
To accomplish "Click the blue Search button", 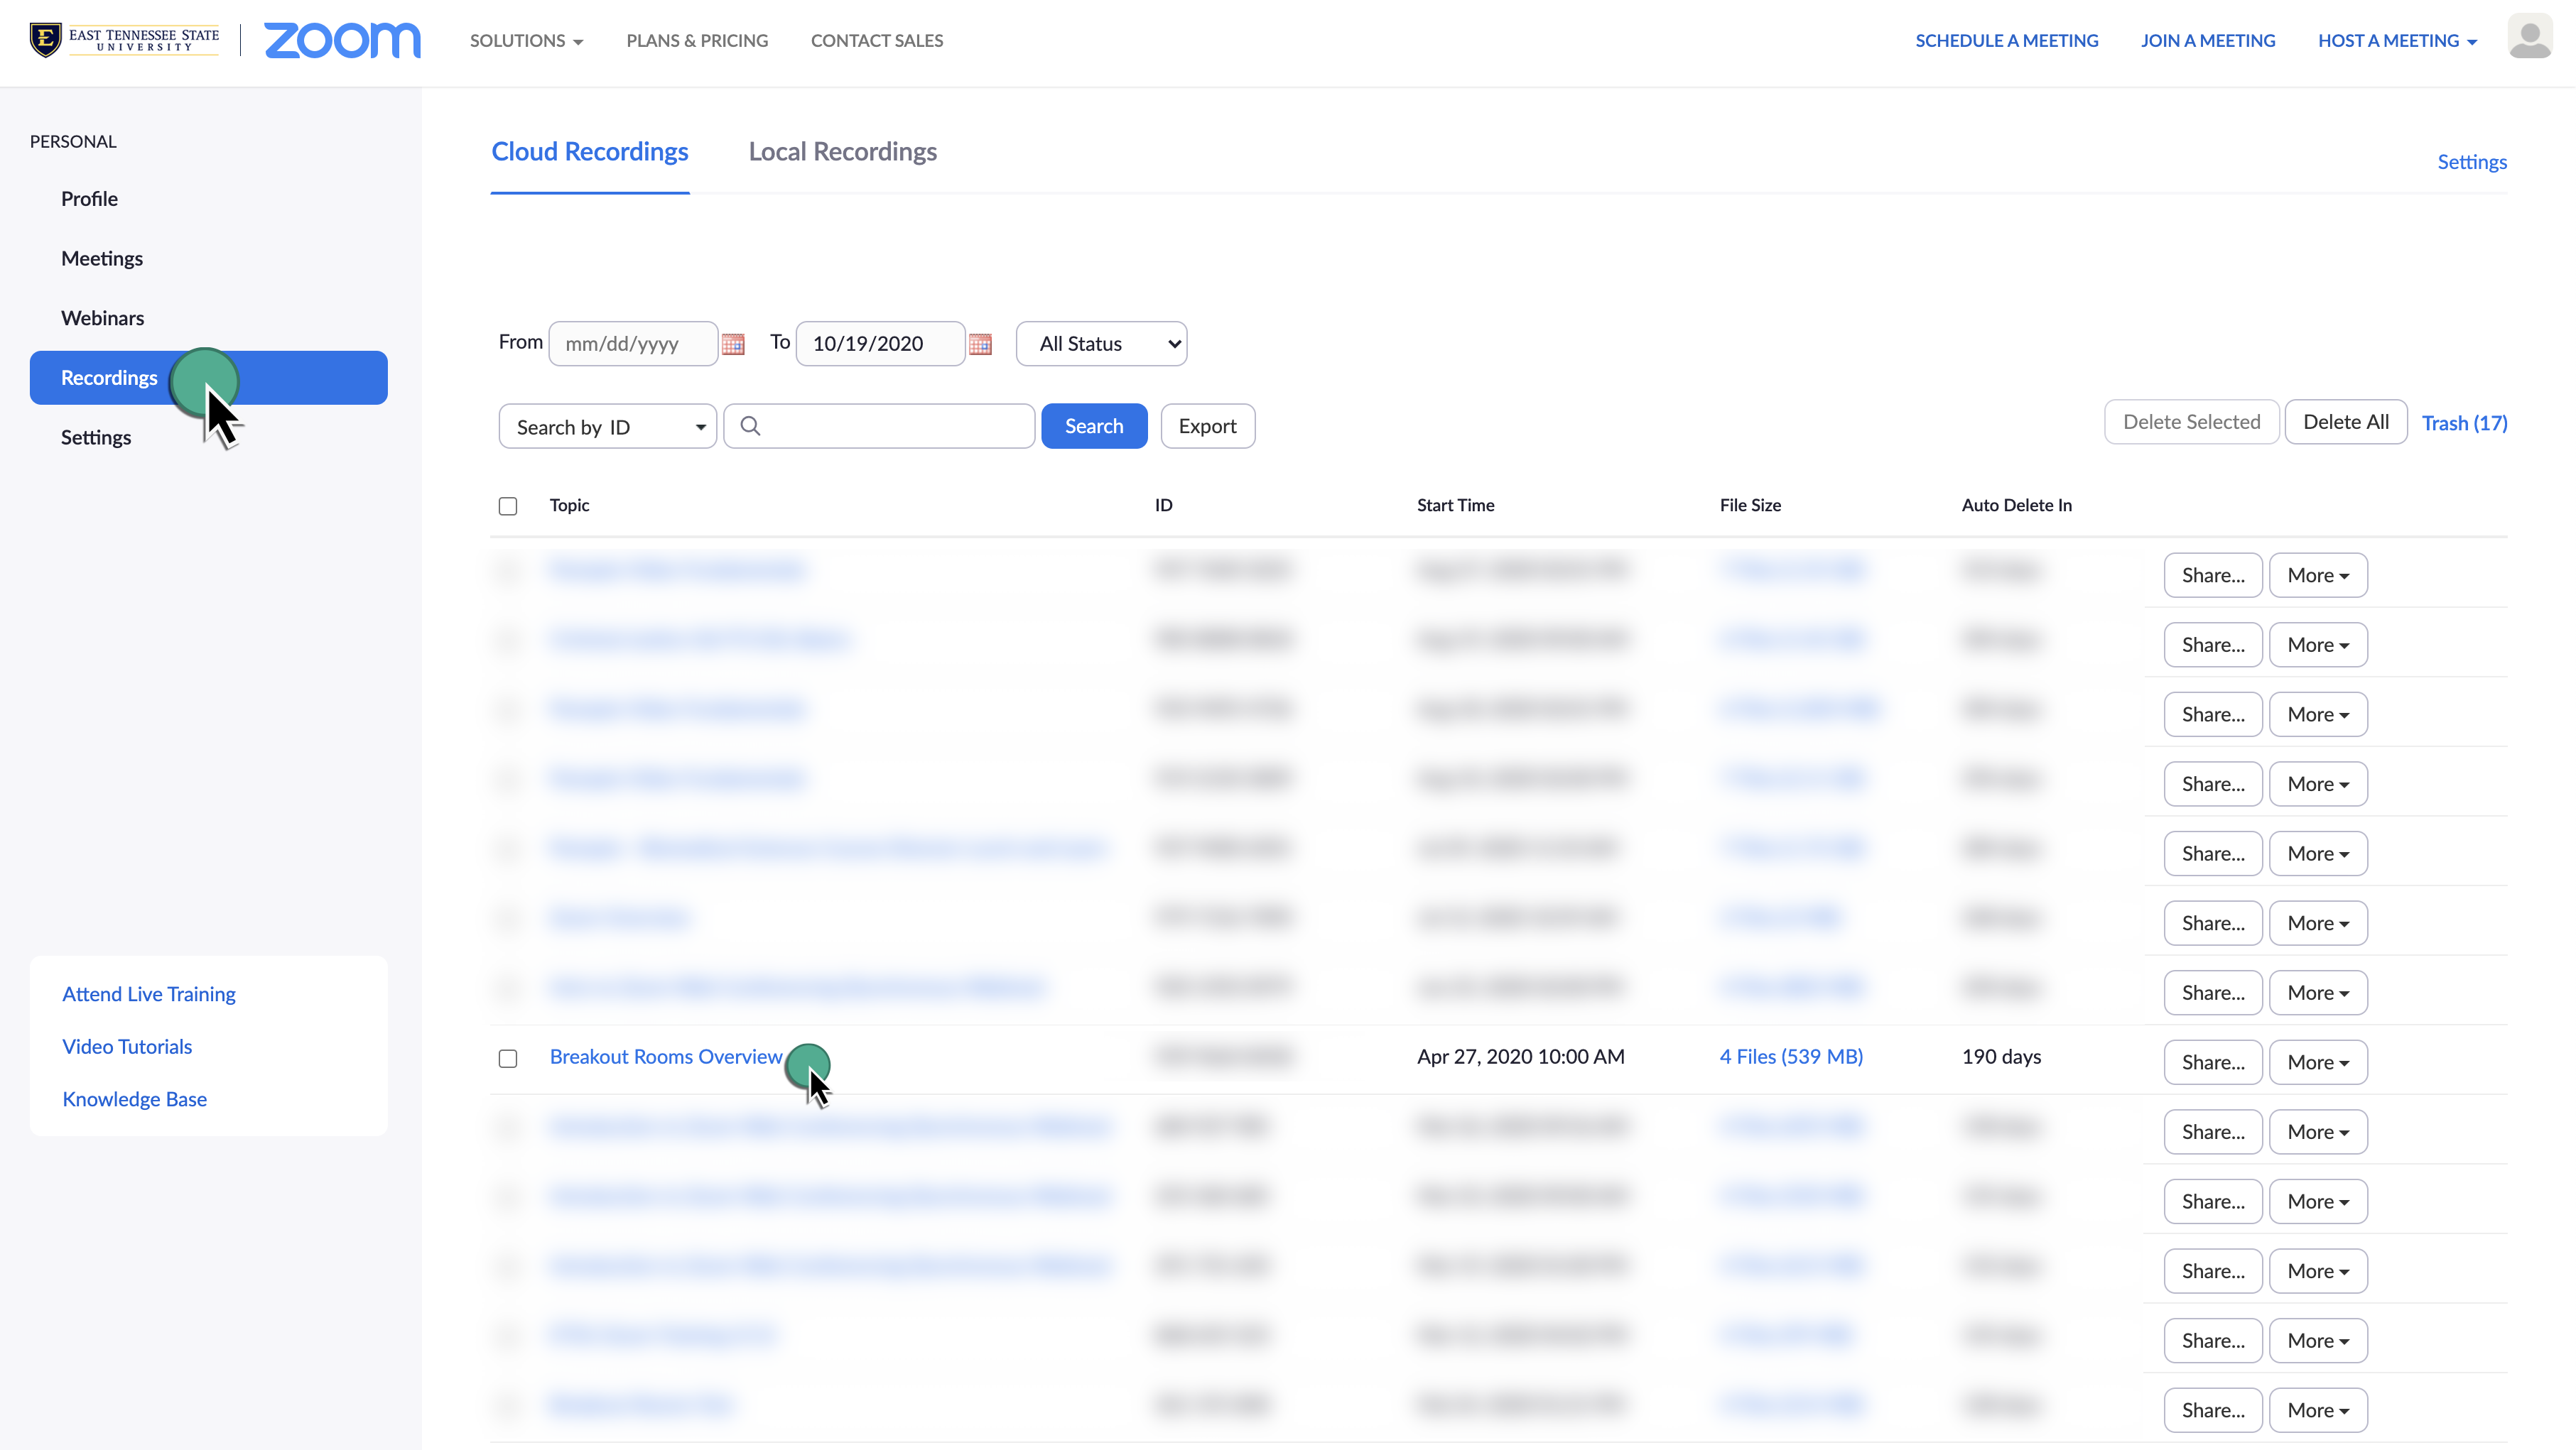I will pos(1093,427).
